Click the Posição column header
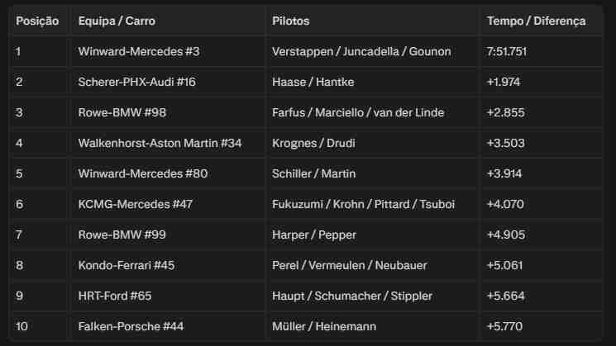The height and width of the screenshot is (346, 616). click(x=37, y=21)
